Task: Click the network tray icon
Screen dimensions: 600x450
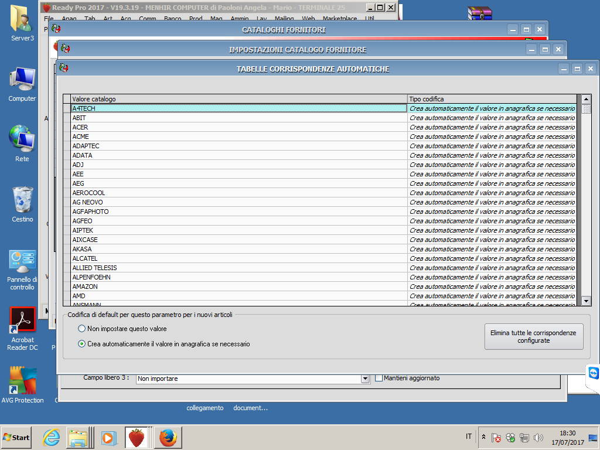Action: 524,437
